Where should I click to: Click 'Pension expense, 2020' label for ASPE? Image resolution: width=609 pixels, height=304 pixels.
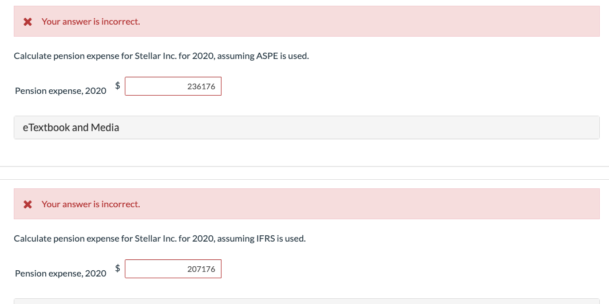61,91
